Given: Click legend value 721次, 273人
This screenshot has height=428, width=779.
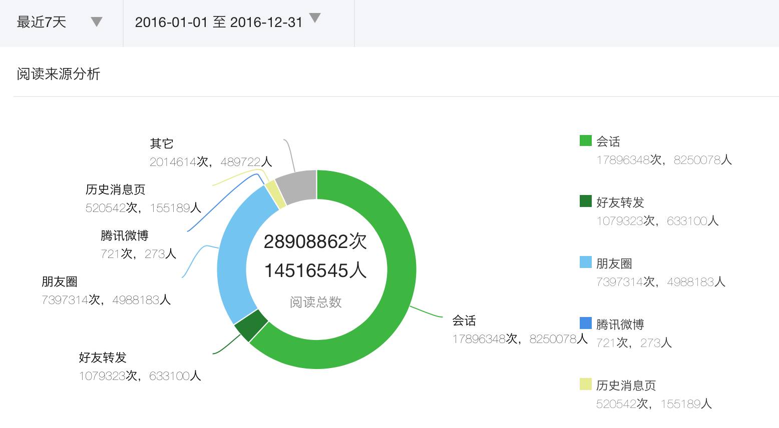Looking at the screenshot, I should point(634,343).
